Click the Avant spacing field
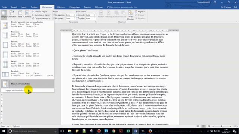 (x=90, y=15)
